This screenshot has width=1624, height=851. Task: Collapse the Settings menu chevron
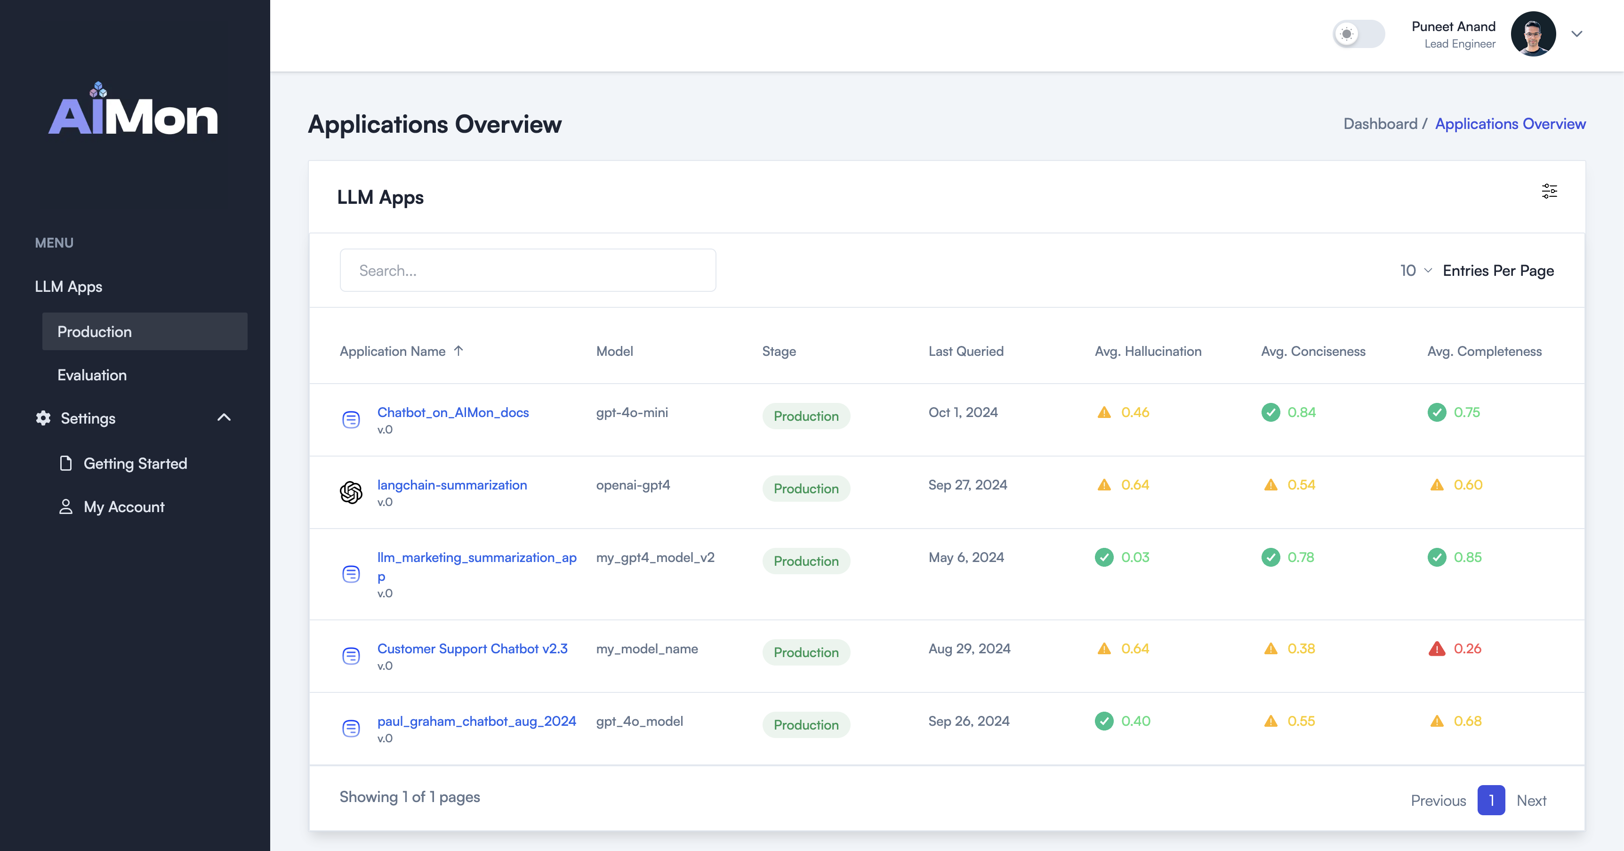[x=224, y=417]
